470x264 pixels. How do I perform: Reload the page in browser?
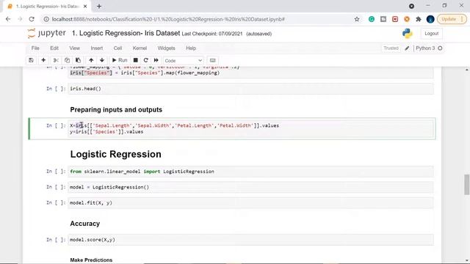tap(32, 19)
